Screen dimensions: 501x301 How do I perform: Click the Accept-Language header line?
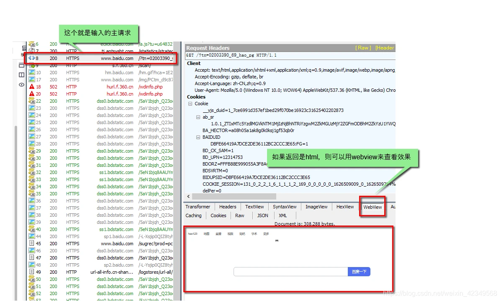coord(230,83)
